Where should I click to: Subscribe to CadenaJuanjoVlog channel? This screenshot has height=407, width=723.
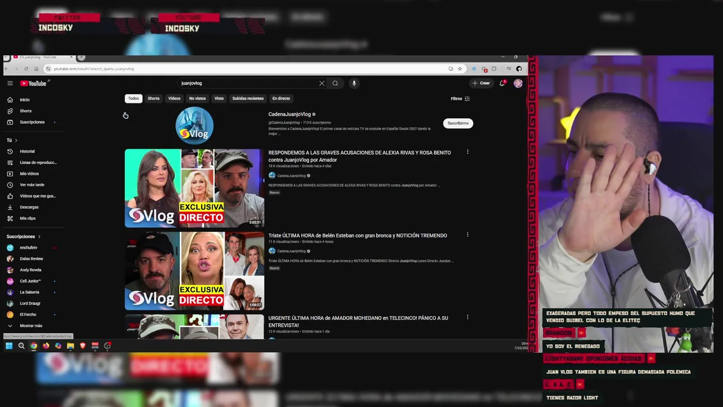[x=458, y=123]
